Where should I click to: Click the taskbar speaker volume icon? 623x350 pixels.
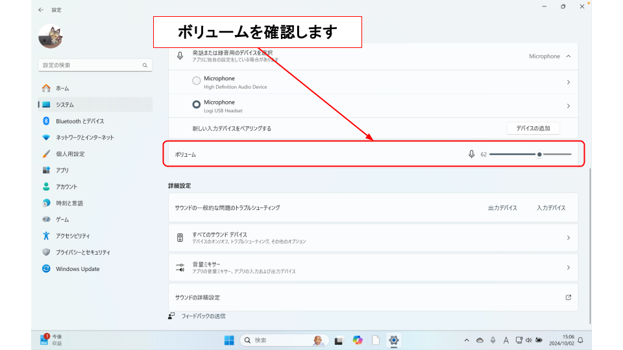point(529,340)
